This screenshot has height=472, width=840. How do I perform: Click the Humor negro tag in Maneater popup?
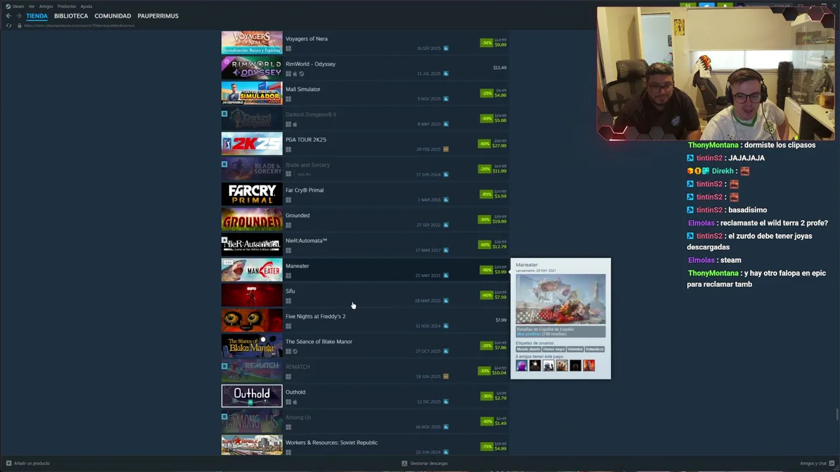[x=554, y=349]
